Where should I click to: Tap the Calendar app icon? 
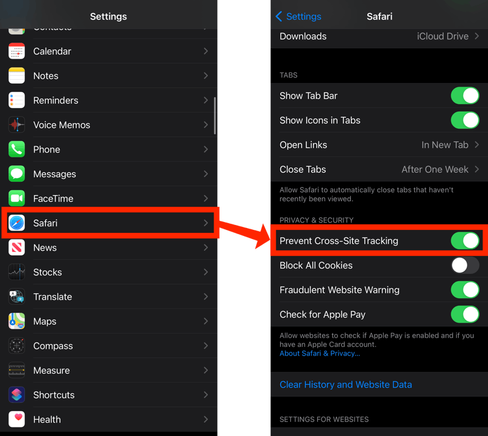16,51
